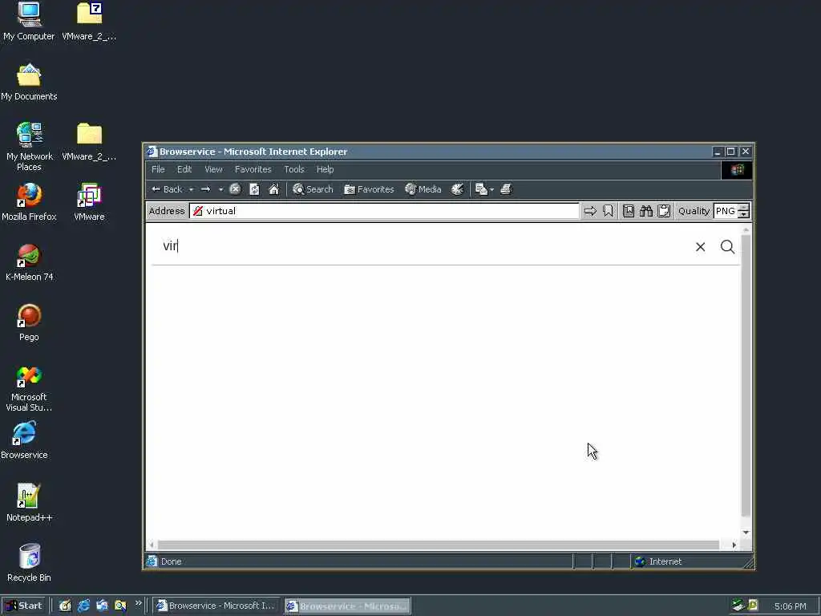
Task: Select the VMware desktop shortcut
Action: click(89, 202)
